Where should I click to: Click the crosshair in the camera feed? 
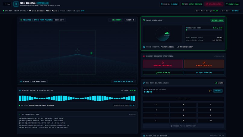pyautogui.click(x=77, y=51)
